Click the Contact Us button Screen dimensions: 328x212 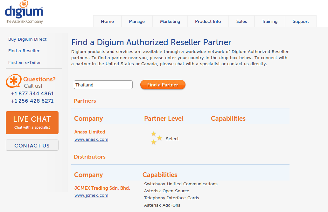coord(32,145)
